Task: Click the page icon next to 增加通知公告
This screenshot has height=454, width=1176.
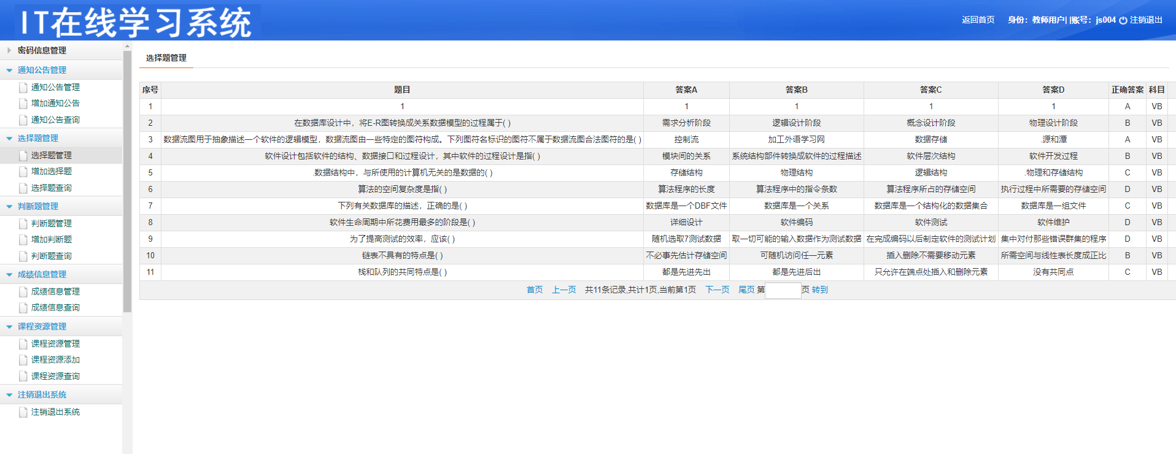Action: pyautogui.click(x=23, y=104)
